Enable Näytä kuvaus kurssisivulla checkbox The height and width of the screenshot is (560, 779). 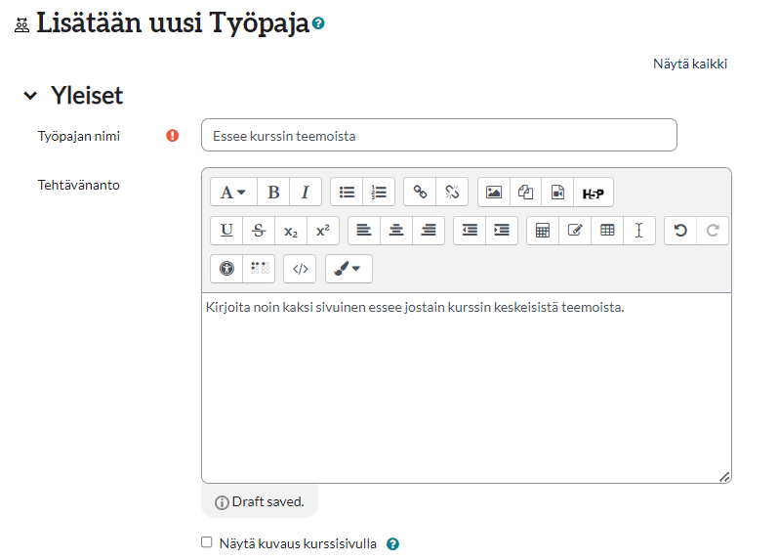206,542
